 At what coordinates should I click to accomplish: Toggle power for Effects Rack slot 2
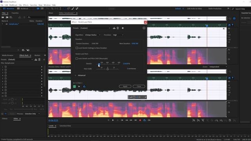5,70
